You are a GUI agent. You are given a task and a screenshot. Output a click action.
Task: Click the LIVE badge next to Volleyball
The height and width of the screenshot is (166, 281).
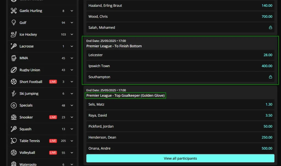(x=53, y=153)
